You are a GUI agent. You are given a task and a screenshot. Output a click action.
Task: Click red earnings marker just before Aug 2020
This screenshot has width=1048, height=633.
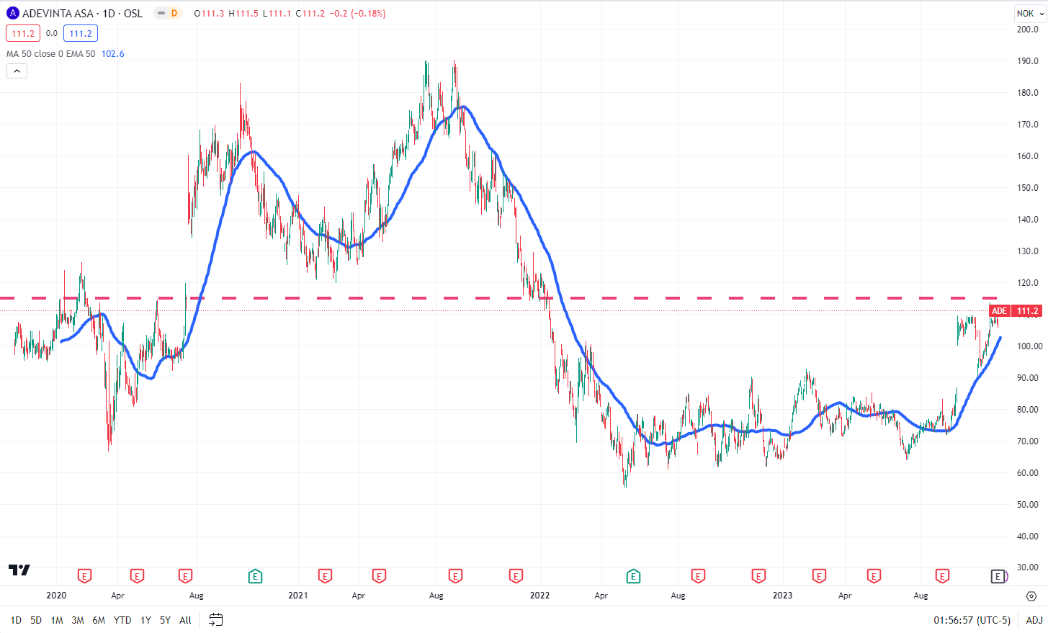tap(186, 576)
